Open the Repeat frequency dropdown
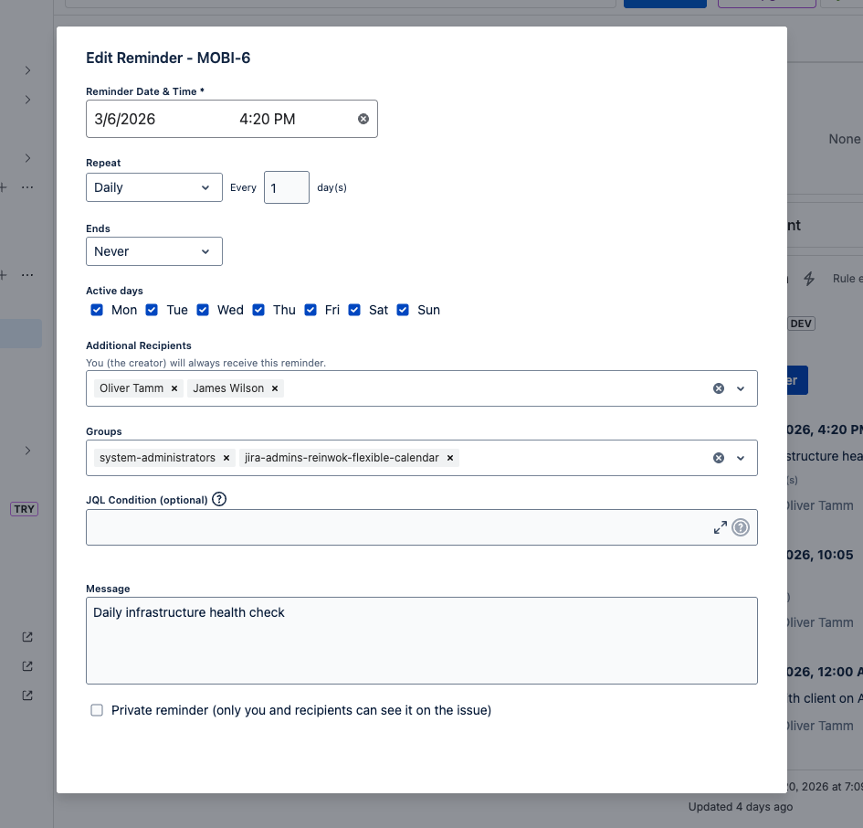Viewport: 863px width, 828px height. pyautogui.click(x=153, y=187)
